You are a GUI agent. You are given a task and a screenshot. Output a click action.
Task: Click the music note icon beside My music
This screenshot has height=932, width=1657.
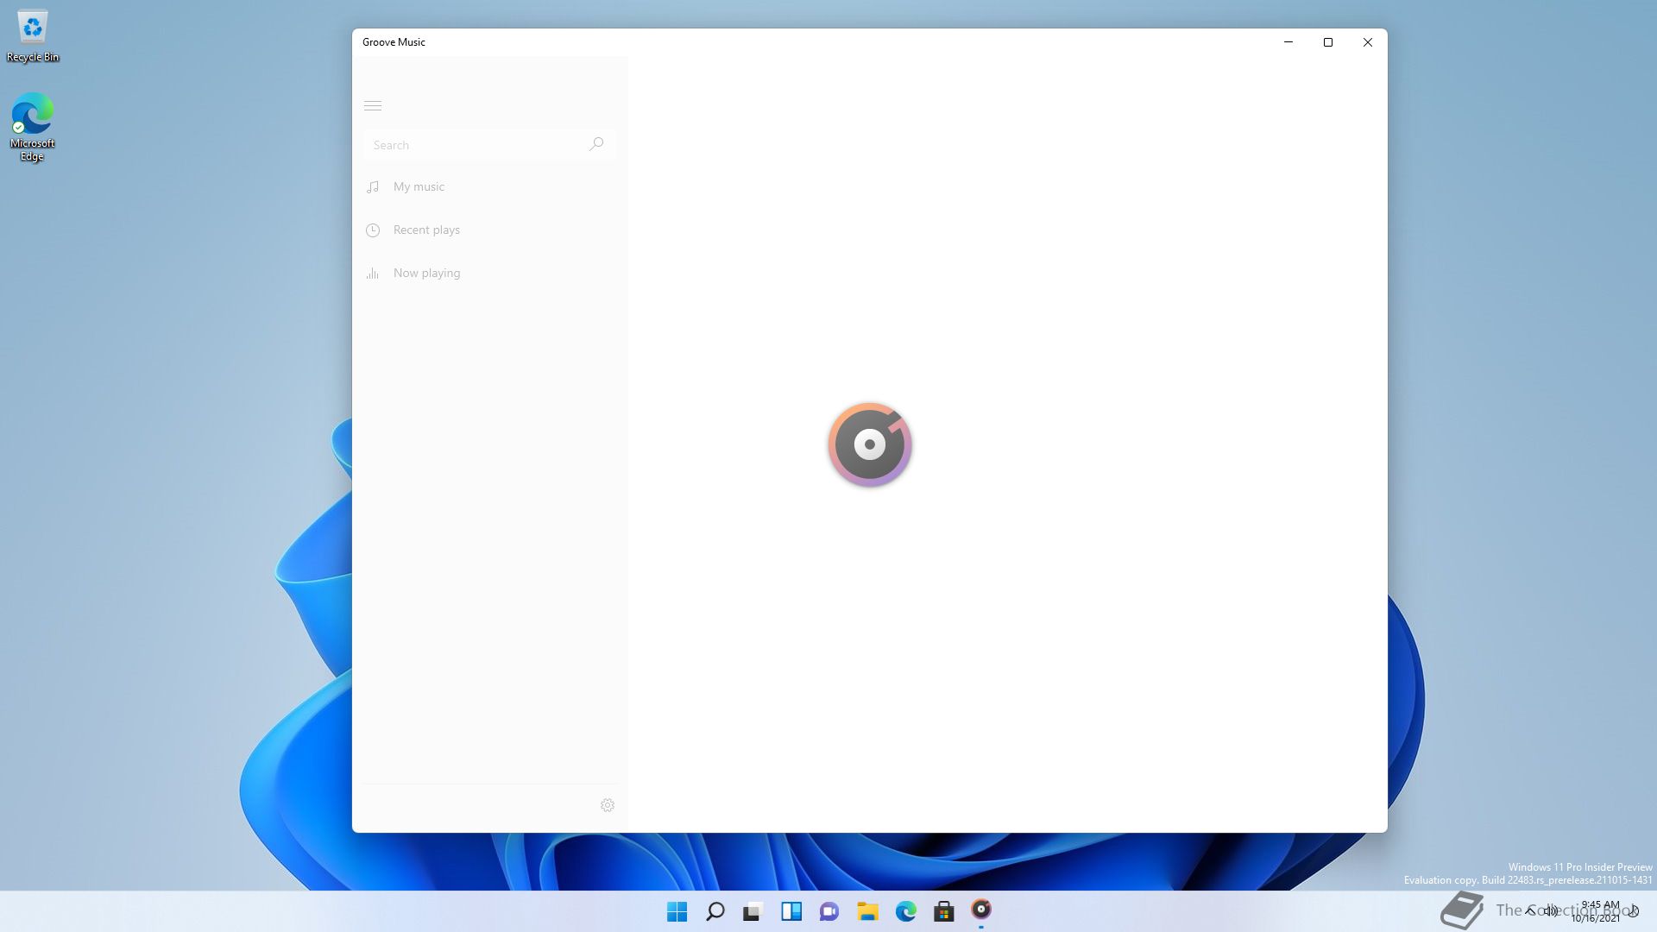[373, 186]
